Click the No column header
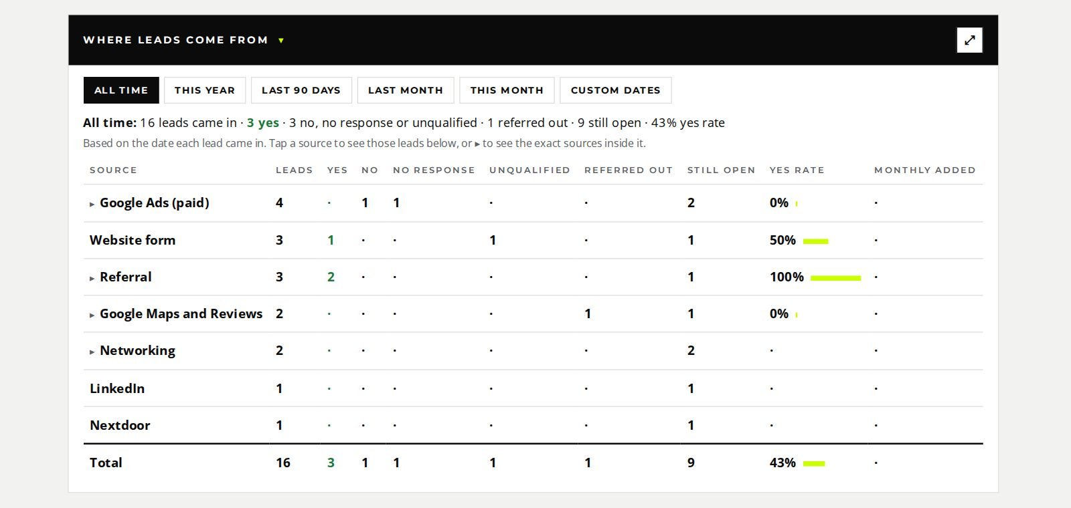Screen dimensions: 1071x508 coord(369,170)
